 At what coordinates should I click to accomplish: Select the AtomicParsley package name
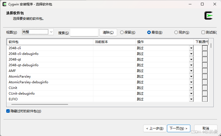[x=20, y=77]
